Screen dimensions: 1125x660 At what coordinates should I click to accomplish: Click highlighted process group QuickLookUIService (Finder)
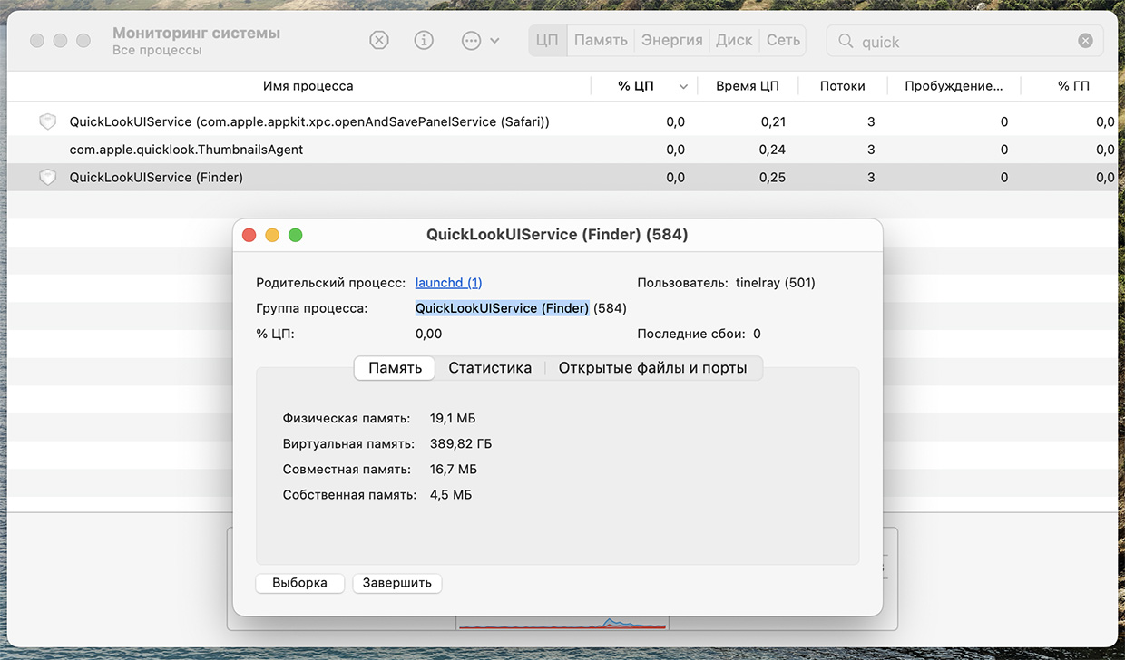[x=502, y=308]
